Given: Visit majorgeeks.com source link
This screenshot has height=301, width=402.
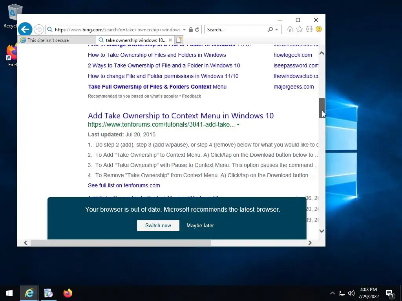Looking at the screenshot, I should [x=294, y=87].
